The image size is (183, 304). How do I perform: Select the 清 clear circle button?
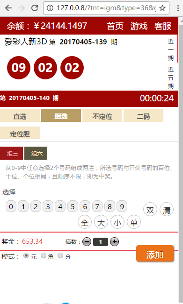[167, 210]
